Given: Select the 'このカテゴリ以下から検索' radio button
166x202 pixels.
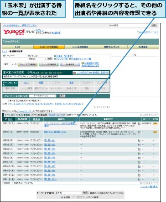Looking at the screenshot, I should pos(73,197).
